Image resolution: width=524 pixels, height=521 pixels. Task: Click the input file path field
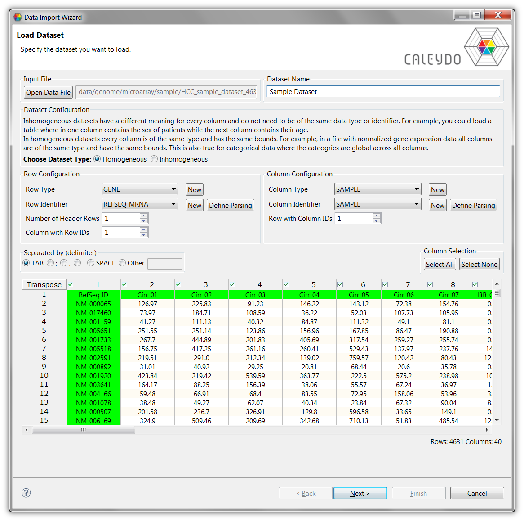pyautogui.click(x=167, y=92)
